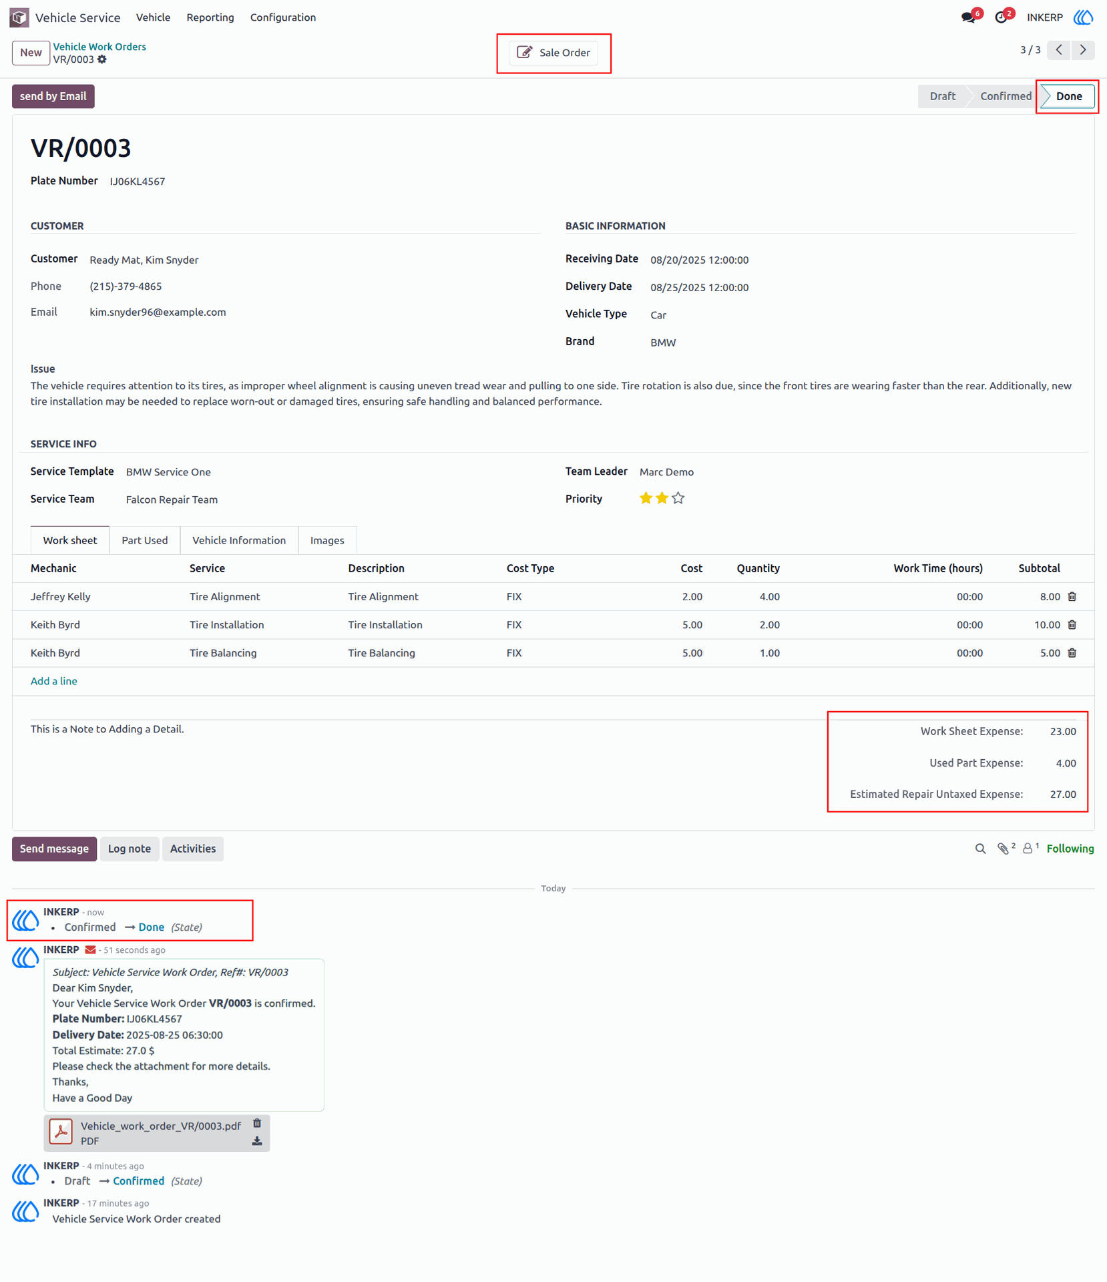
Task: Click the send by Email button
Action: pyautogui.click(x=53, y=96)
